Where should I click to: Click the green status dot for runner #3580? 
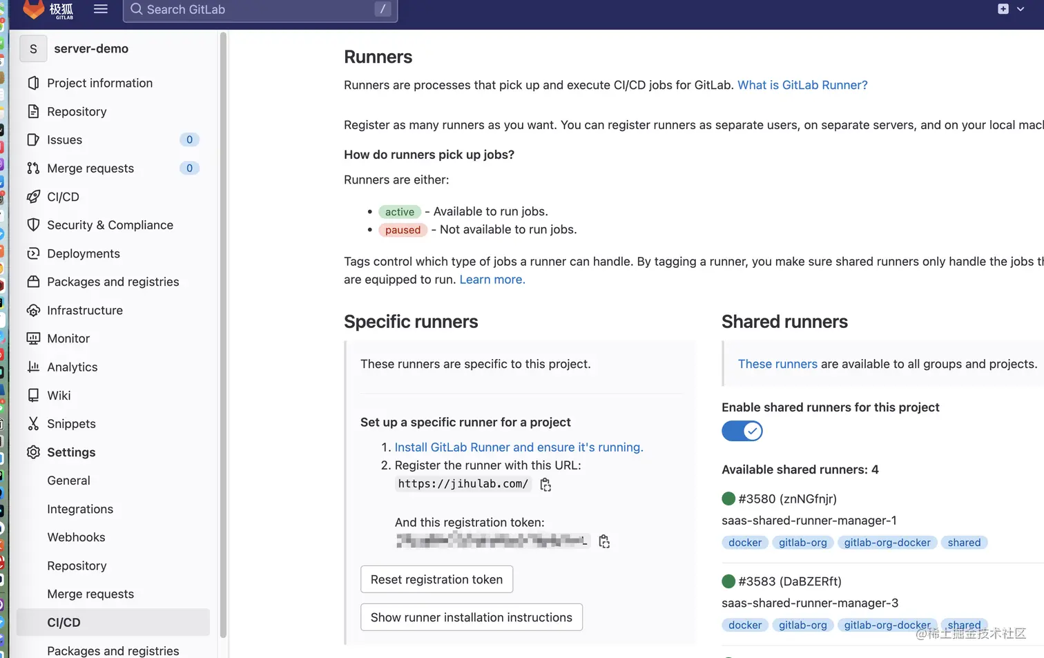[x=728, y=499]
